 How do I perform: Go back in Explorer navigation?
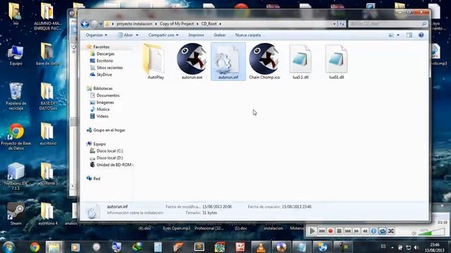[85, 24]
